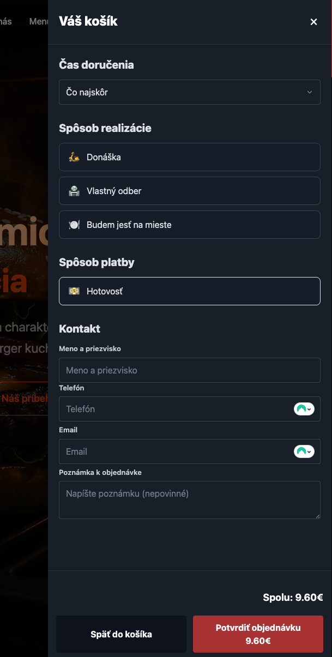The image size is (332, 657).
Task: Click the autofill icon in Email field
Action: point(304,451)
